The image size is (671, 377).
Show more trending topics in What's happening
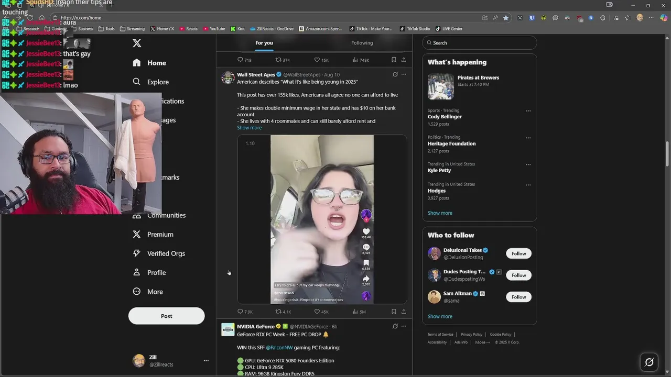coord(440,213)
